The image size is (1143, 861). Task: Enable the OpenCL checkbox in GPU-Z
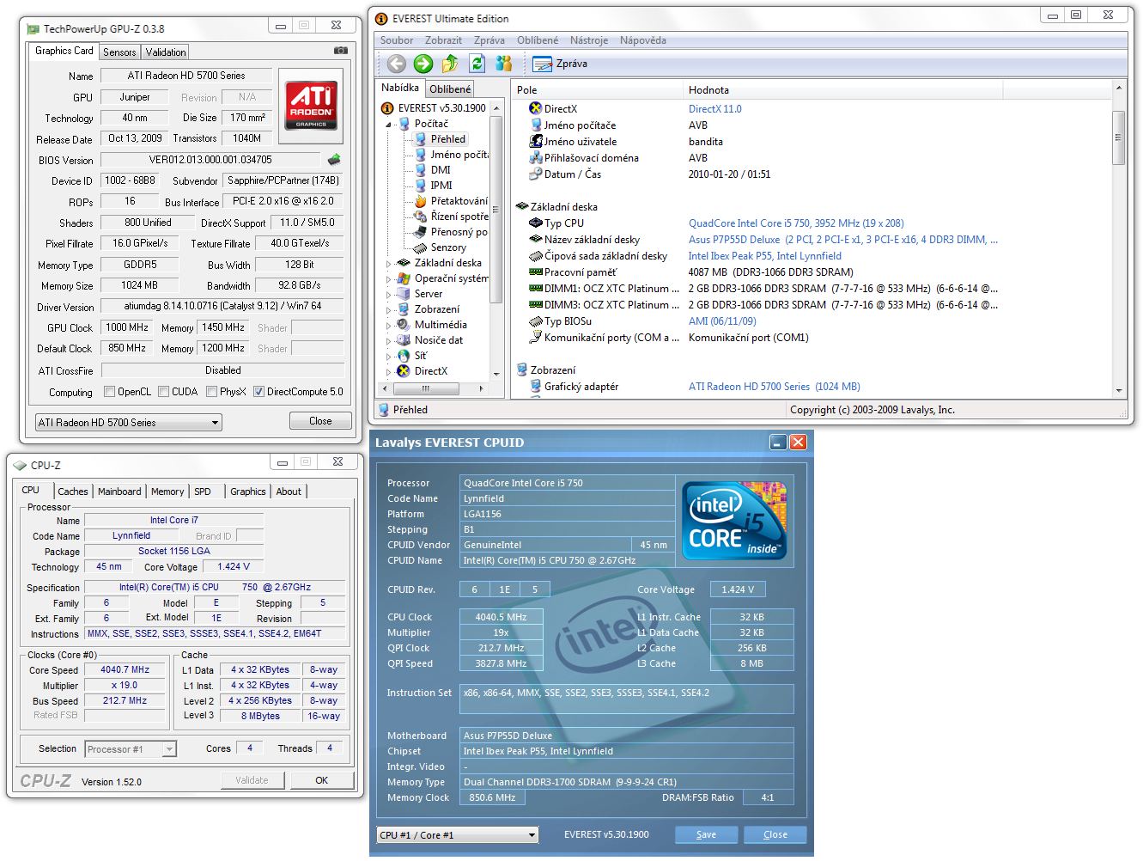109,392
